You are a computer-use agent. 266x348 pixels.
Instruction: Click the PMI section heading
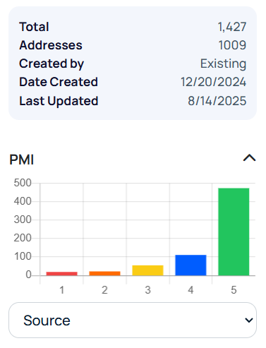(22, 160)
